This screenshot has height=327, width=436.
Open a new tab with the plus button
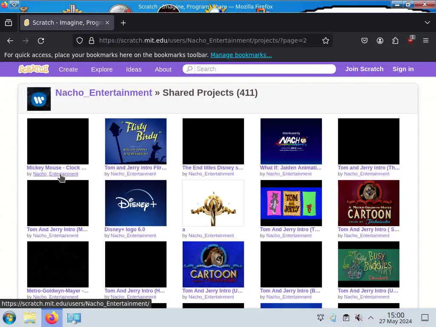(123, 23)
